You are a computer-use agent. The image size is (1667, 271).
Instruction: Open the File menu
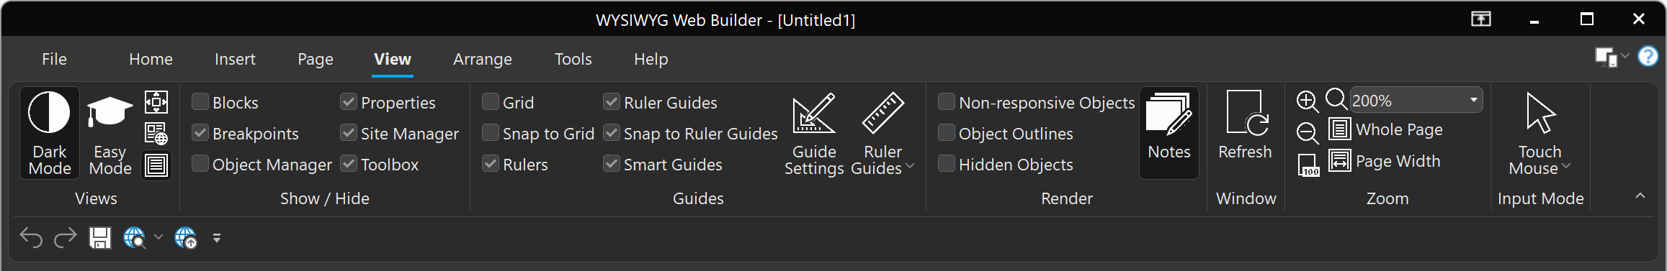(x=54, y=59)
